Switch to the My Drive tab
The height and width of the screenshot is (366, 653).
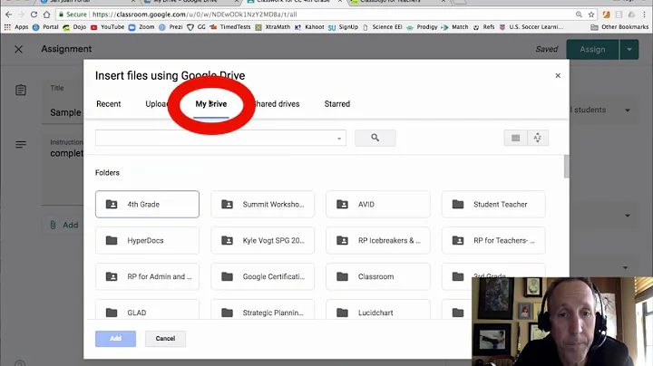[x=211, y=104]
